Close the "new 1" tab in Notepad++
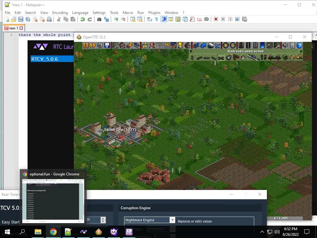The width and height of the screenshot is (317, 238). click(21, 28)
